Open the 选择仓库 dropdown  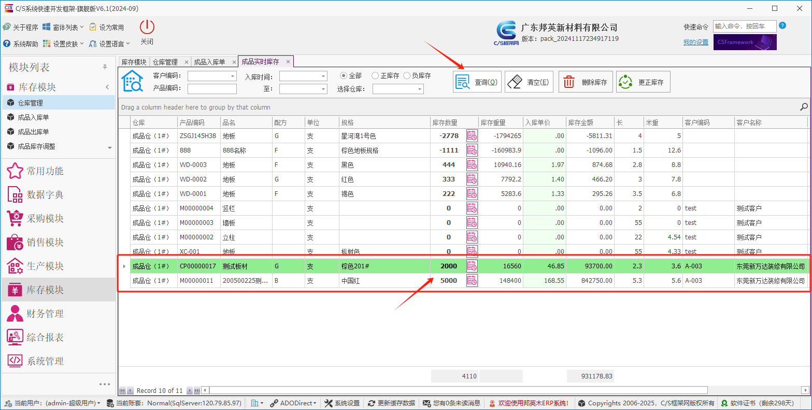(x=420, y=89)
